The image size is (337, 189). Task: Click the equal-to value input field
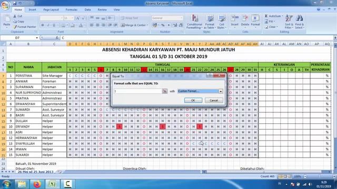click(138, 91)
